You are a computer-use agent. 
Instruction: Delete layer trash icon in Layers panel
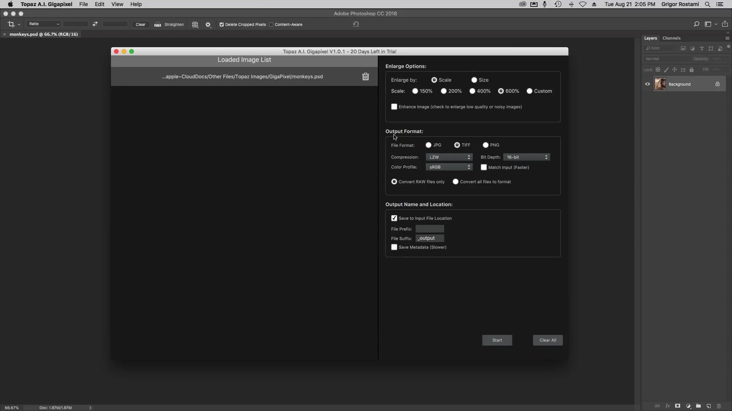(x=719, y=406)
